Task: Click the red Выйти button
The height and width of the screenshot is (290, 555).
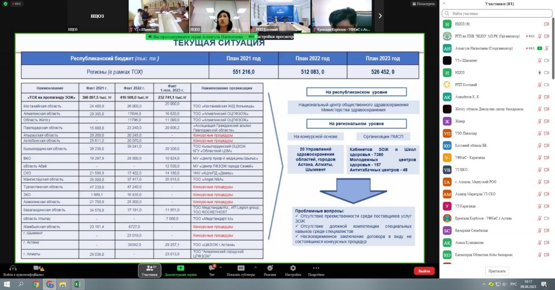Action: tap(424, 271)
